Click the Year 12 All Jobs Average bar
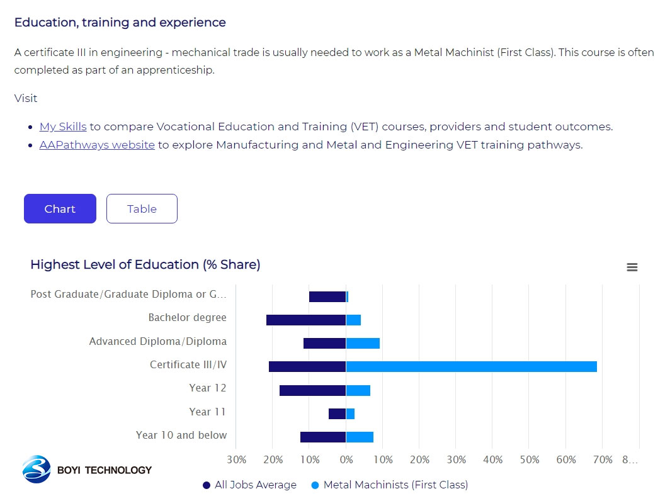 pyautogui.click(x=312, y=390)
